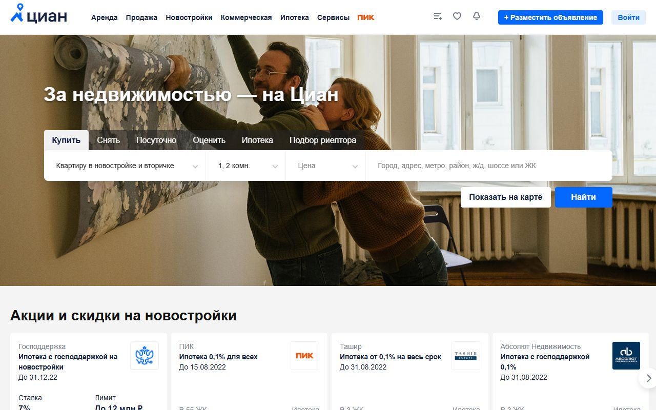Open the rooms count dropdown
The height and width of the screenshot is (410, 656).
tap(246, 166)
